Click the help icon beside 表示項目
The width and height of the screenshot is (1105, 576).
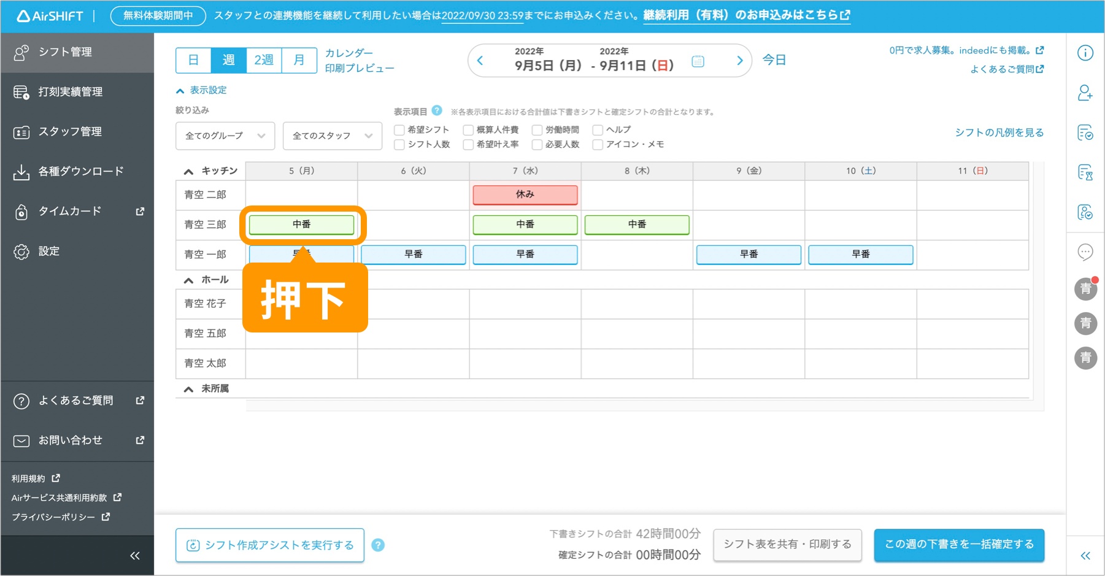click(437, 111)
